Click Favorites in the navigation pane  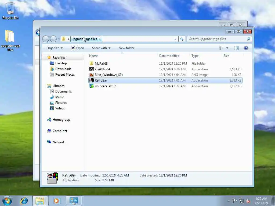coord(59,58)
